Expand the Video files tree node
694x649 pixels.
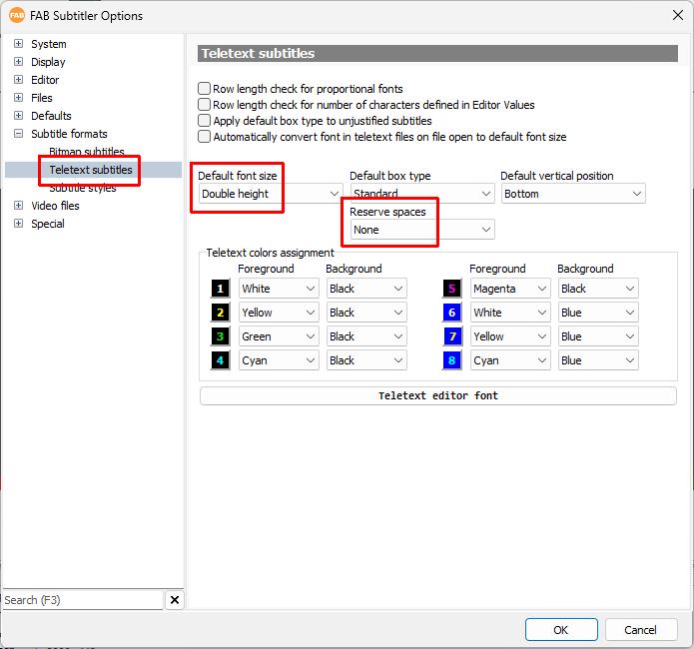[x=18, y=206]
